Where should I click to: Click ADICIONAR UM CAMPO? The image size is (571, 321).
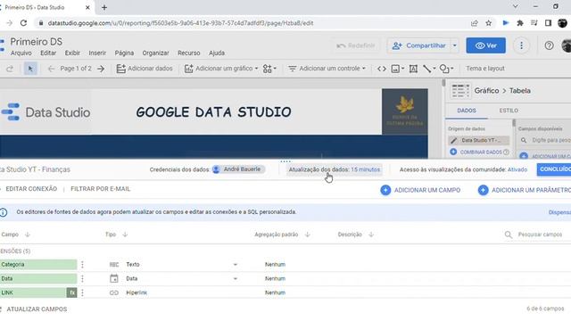coord(420,190)
